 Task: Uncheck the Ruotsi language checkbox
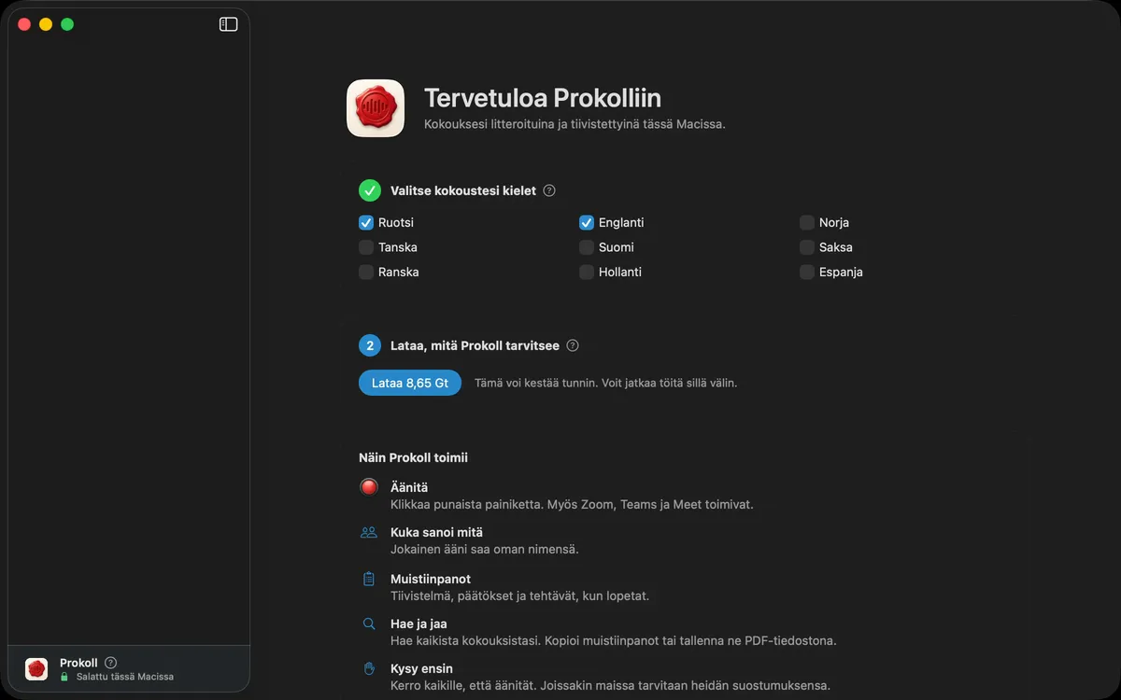pos(366,223)
